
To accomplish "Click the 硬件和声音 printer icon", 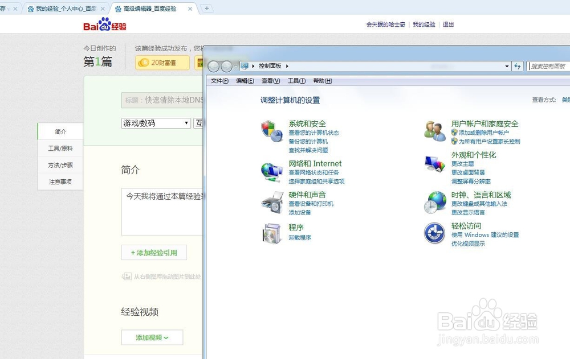I will [271, 203].
